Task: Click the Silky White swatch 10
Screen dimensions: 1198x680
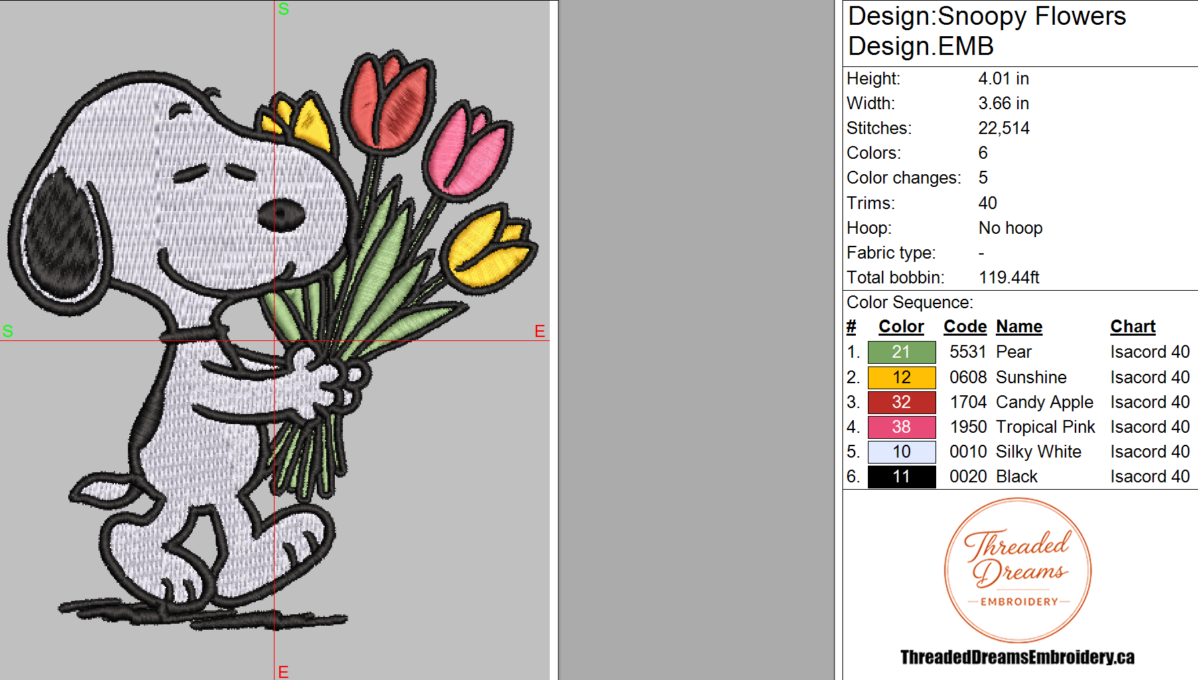Action: point(901,452)
